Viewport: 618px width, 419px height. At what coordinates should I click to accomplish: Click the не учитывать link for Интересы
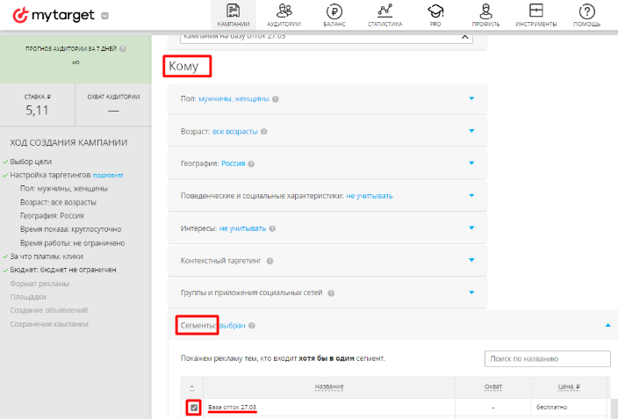(x=241, y=228)
